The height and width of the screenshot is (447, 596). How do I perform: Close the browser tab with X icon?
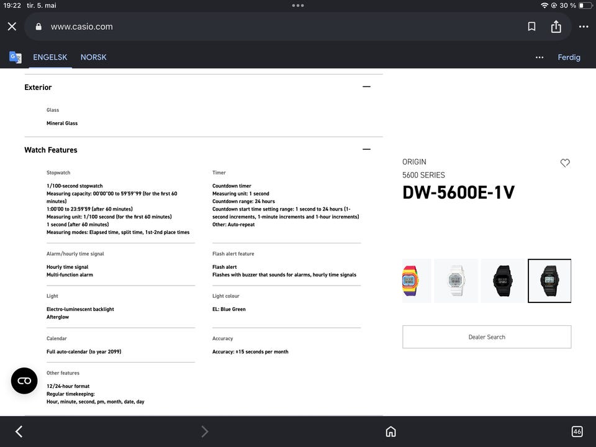point(12,27)
